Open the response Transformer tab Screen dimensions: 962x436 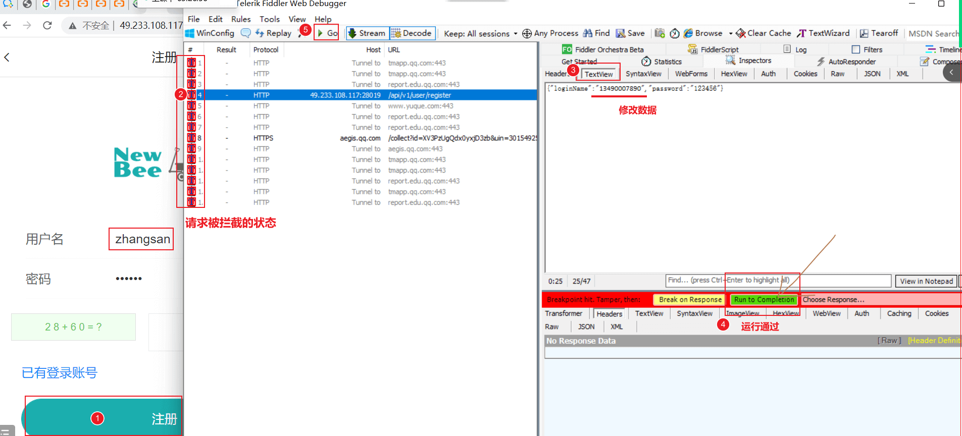(564, 313)
